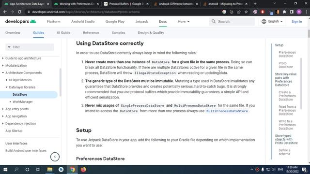Expand App entry points
The width and height of the screenshot is (310, 174).
[x=3, y=109]
